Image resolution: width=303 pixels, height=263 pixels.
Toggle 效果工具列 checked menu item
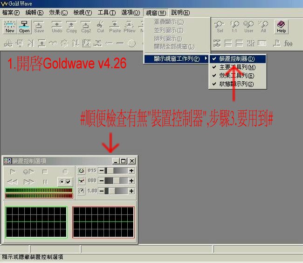tap(237, 76)
